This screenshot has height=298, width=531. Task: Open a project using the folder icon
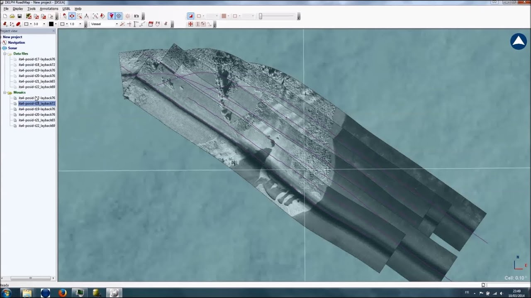point(12,16)
